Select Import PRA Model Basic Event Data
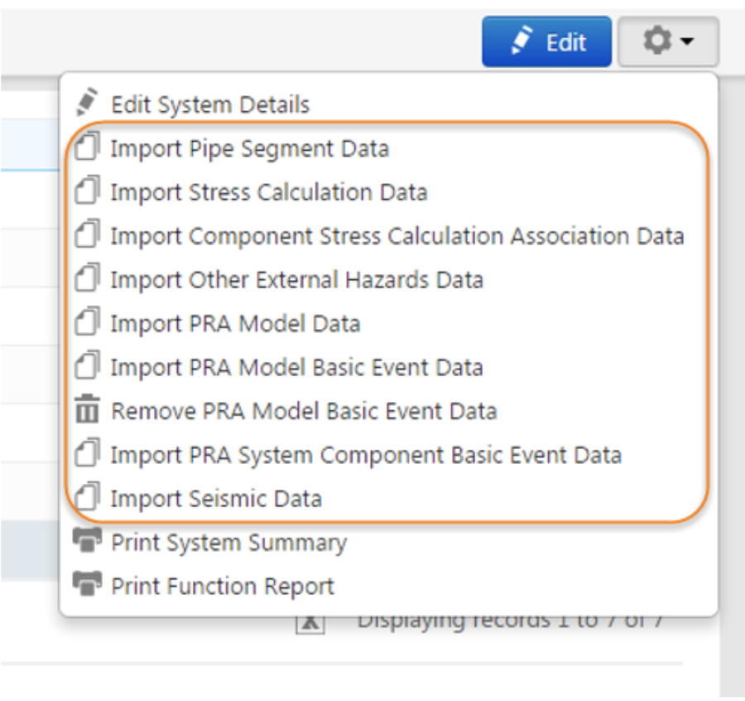745x701 pixels. [296, 367]
